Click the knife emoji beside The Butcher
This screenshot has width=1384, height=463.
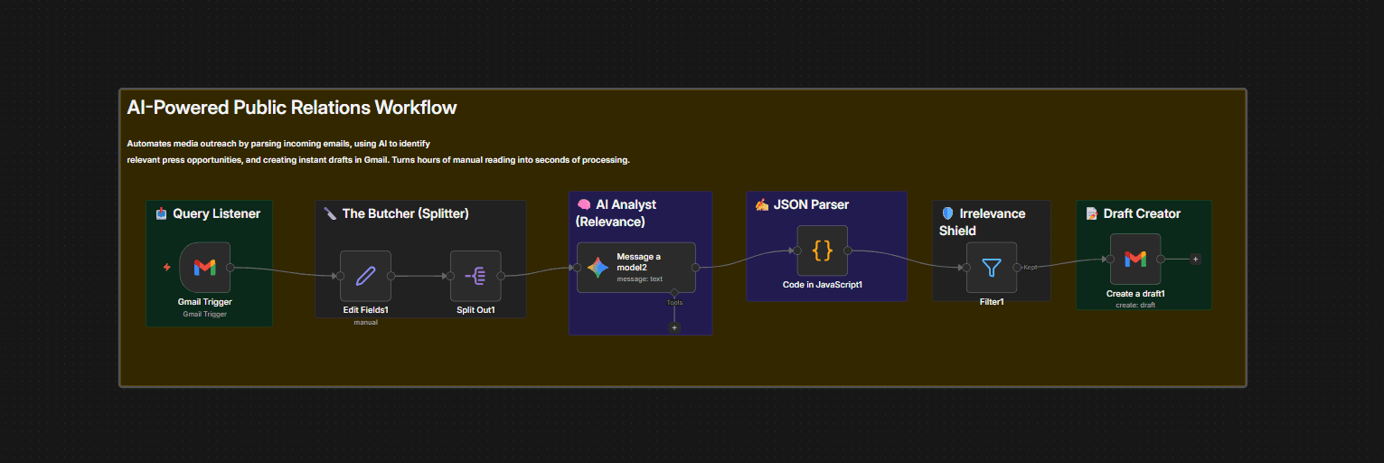click(x=330, y=214)
